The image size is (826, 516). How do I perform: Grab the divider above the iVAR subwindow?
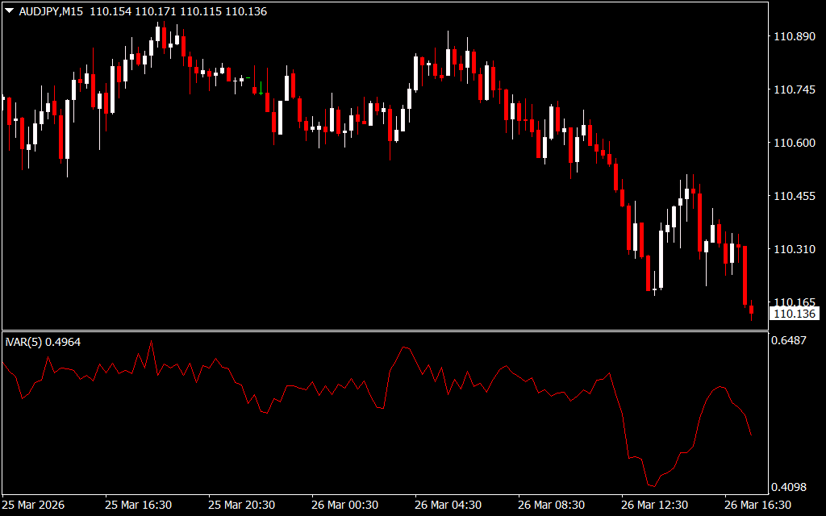point(383,331)
